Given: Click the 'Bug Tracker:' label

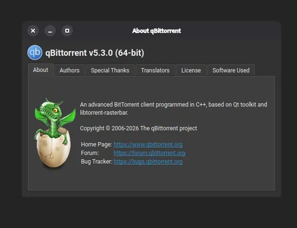Looking at the screenshot, I should 96,162.
